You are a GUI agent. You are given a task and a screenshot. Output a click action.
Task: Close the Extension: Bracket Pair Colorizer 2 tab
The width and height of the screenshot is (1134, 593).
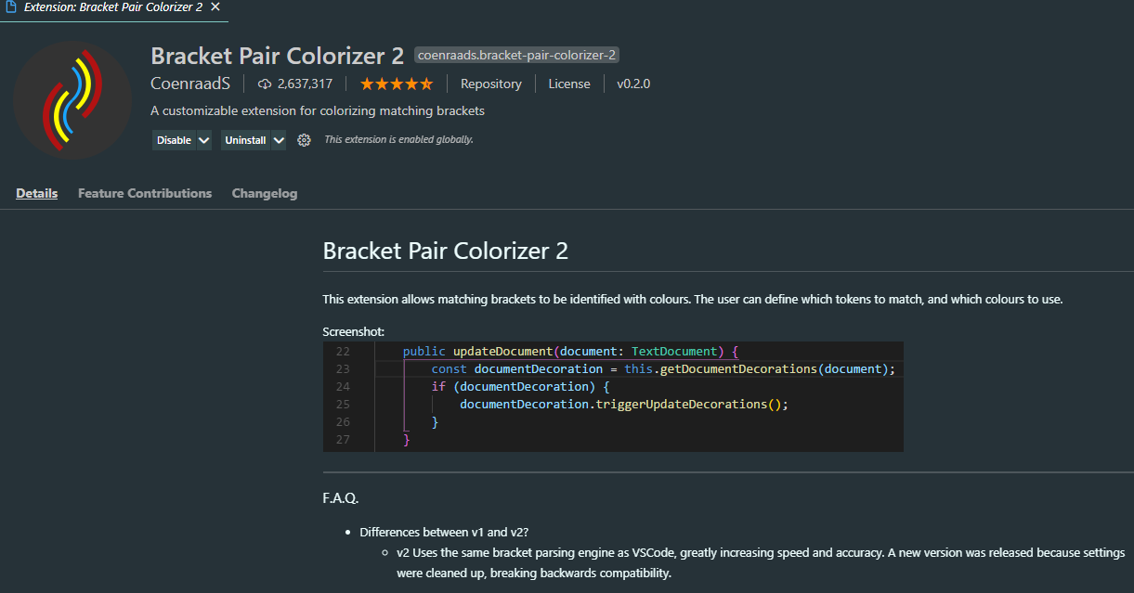point(215,6)
